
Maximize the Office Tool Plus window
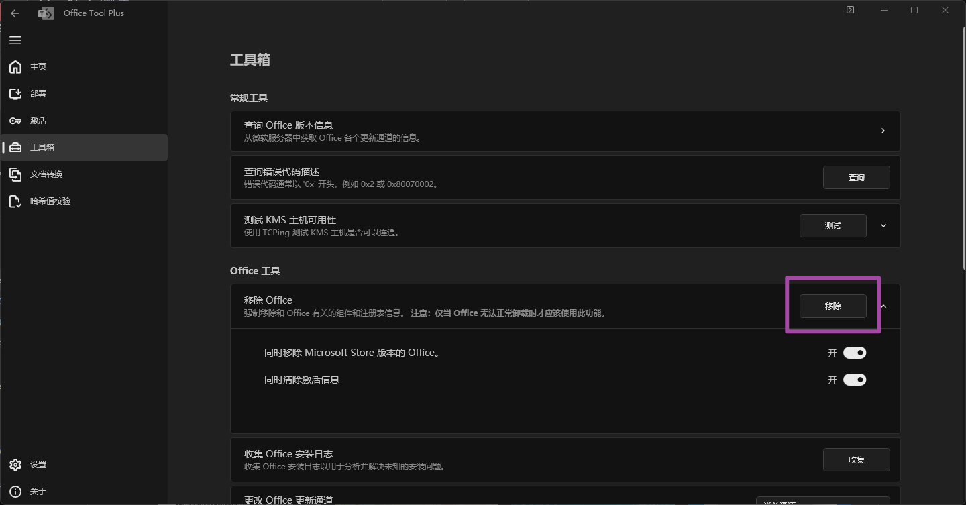pyautogui.click(x=914, y=10)
